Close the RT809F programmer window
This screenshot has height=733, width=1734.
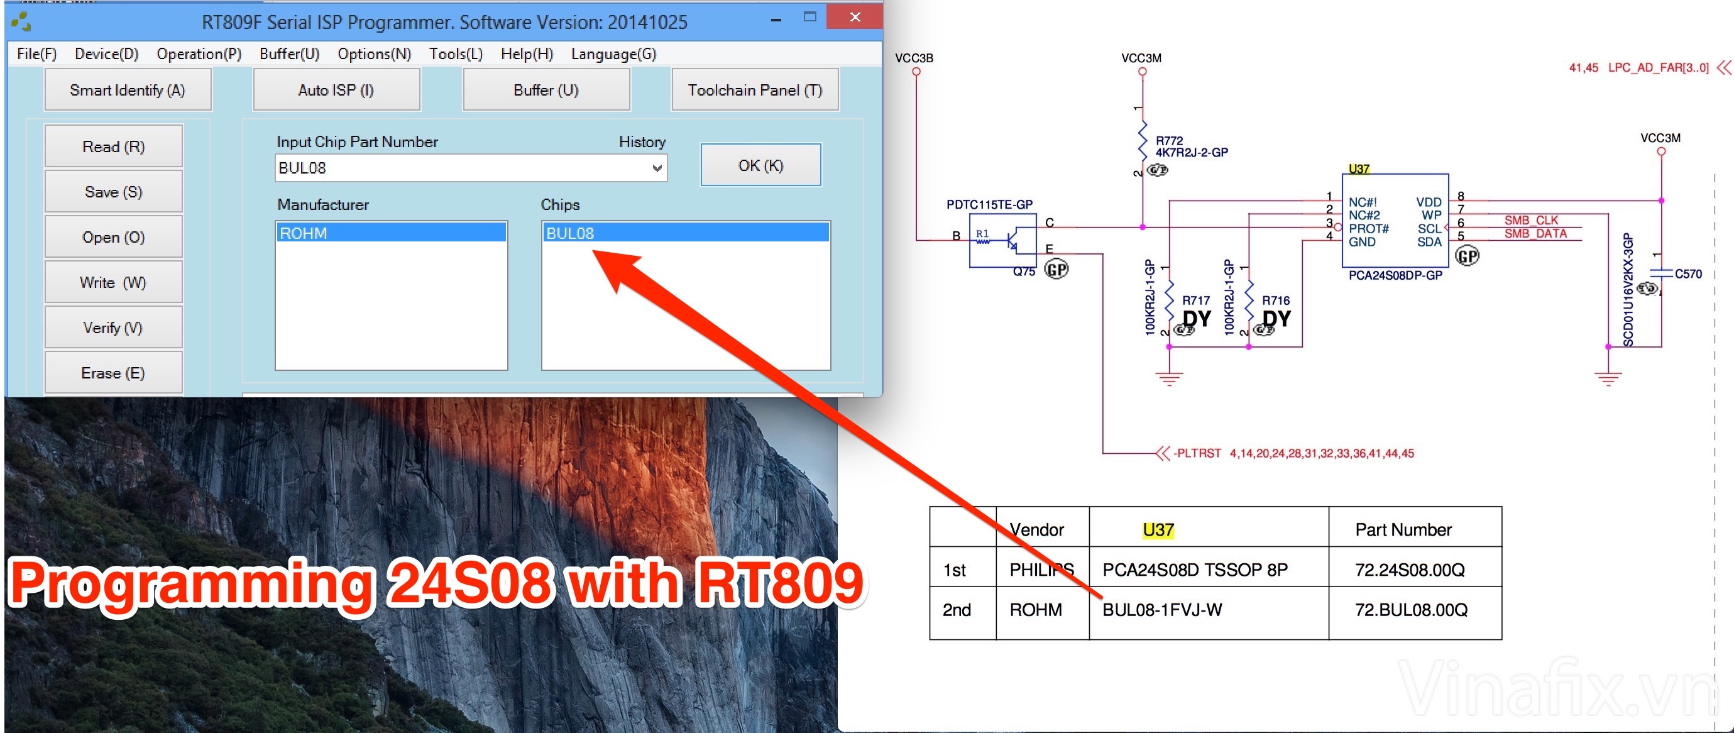pos(855,17)
